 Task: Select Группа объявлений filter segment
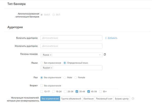pyautogui.click(x=71, y=99)
